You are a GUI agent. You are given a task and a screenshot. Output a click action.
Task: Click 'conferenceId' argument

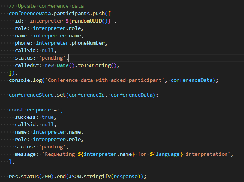(87, 95)
